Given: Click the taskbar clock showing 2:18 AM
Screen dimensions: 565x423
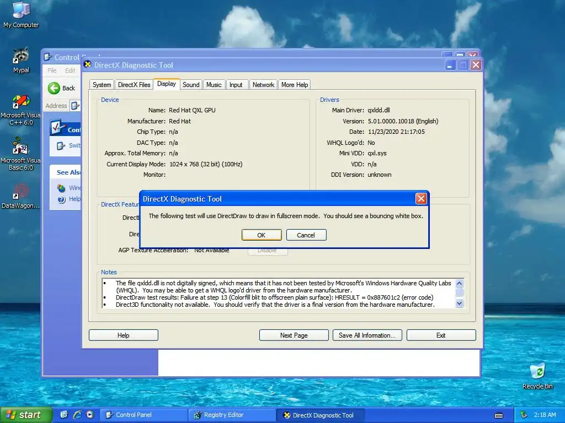Looking at the screenshot, I should (x=545, y=415).
